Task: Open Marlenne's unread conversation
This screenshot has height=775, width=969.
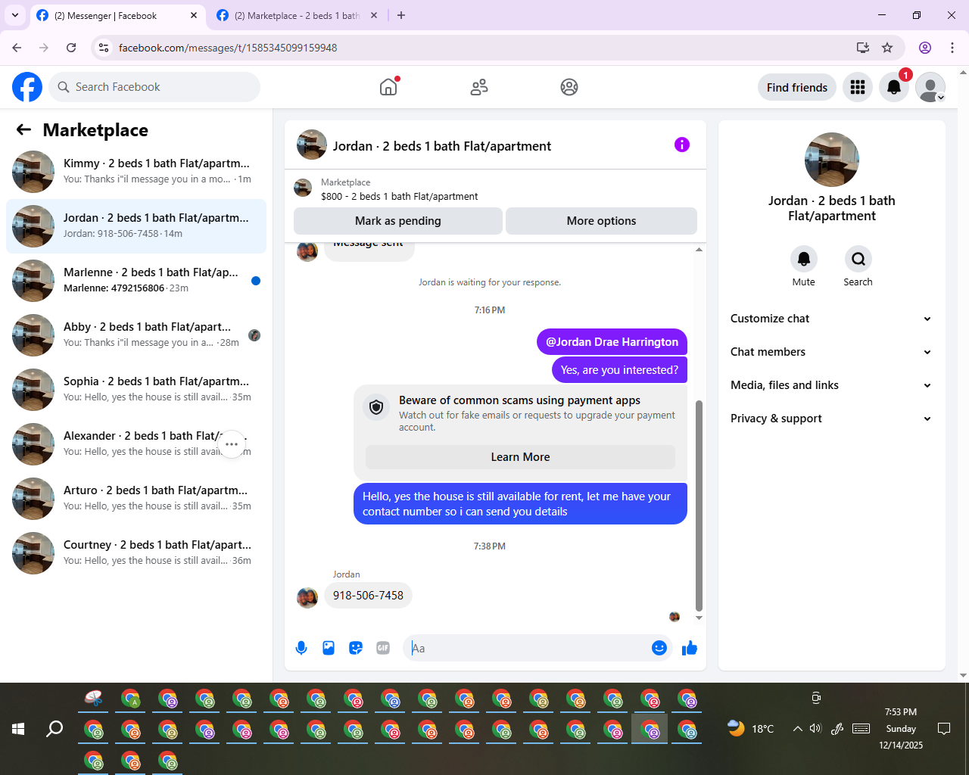Action: [x=136, y=281]
